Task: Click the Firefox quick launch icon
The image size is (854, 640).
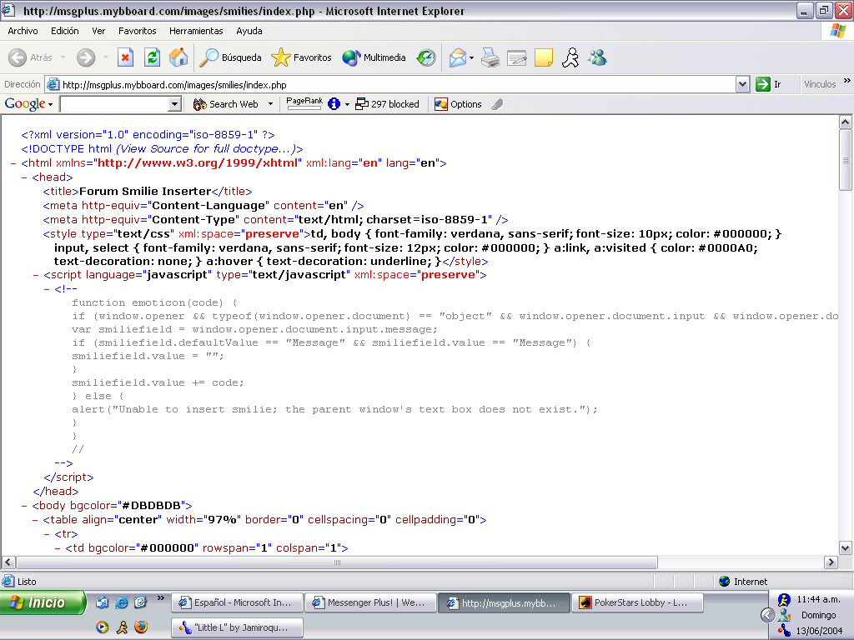Action: pyautogui.click(x=140, y=627)
